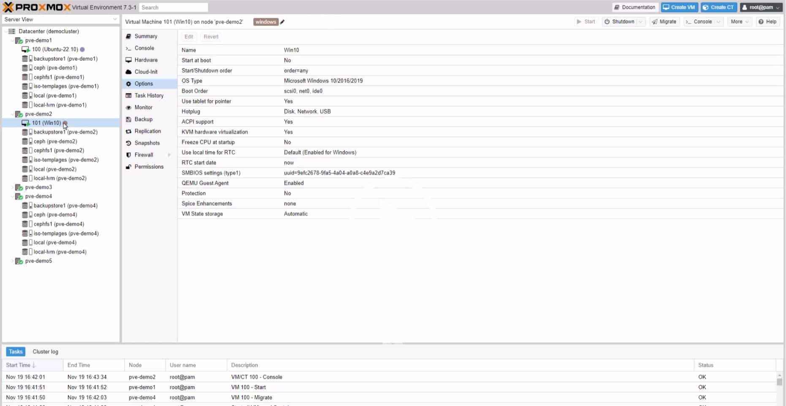
Task: Click the Start button
Action: click(586, 22)
